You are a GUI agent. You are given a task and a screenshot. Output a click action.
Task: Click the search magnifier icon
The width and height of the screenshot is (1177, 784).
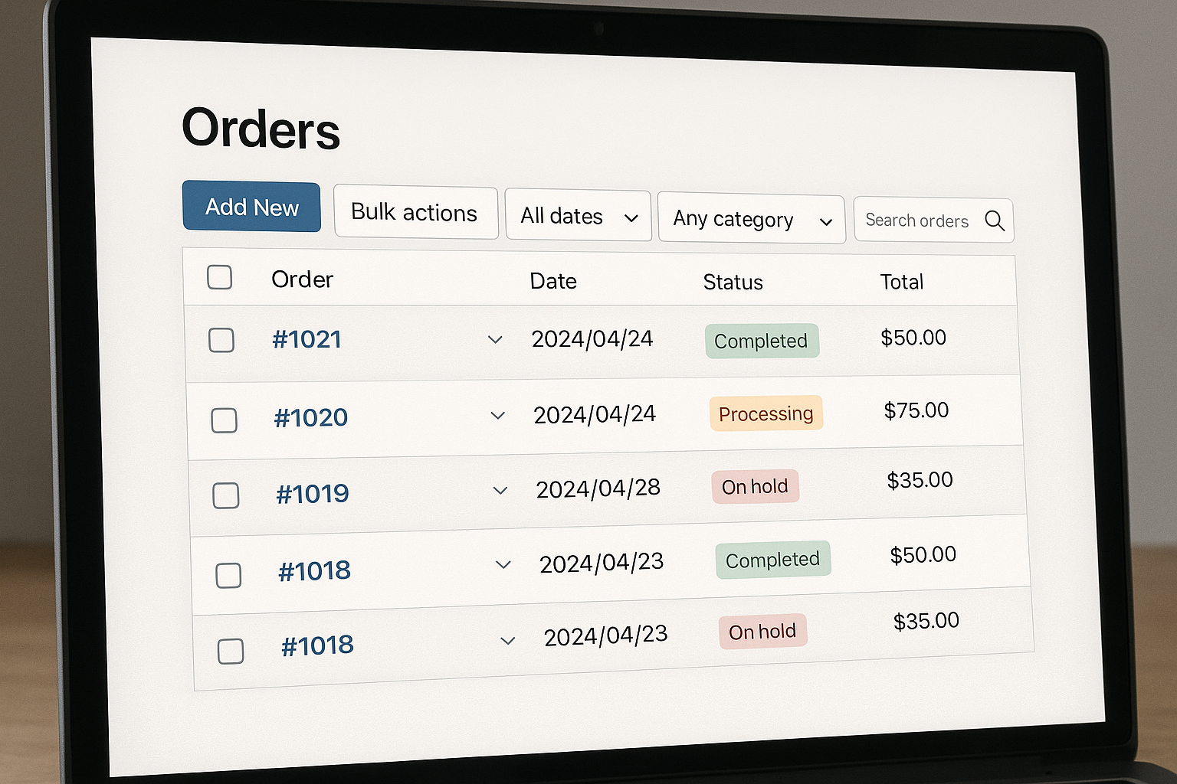point(995,221)
